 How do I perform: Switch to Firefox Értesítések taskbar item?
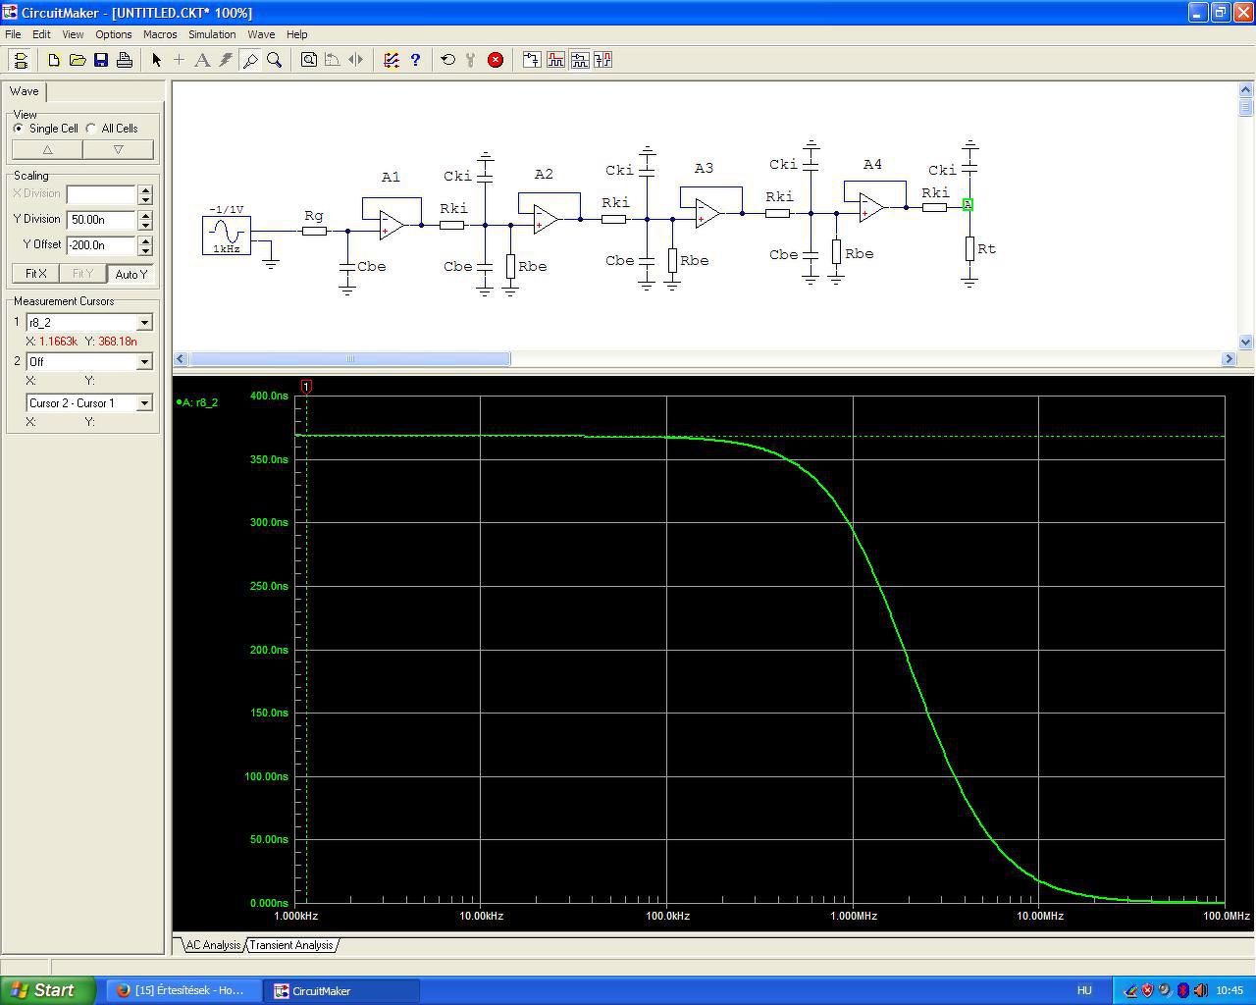point(182,990)
